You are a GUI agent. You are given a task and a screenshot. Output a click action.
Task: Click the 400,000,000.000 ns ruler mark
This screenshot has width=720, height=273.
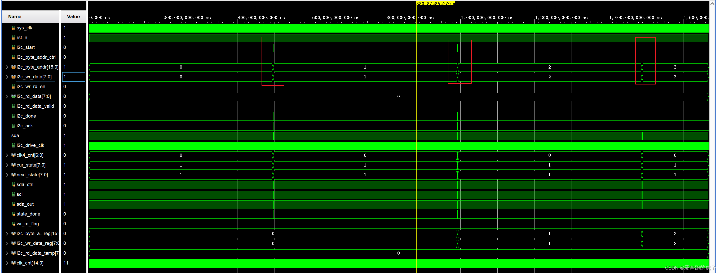coord(261,17)
